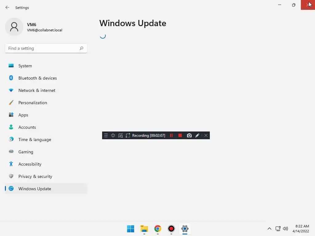
Task: Click the recorder region zoom icon
Action: [x=121, y=136]
